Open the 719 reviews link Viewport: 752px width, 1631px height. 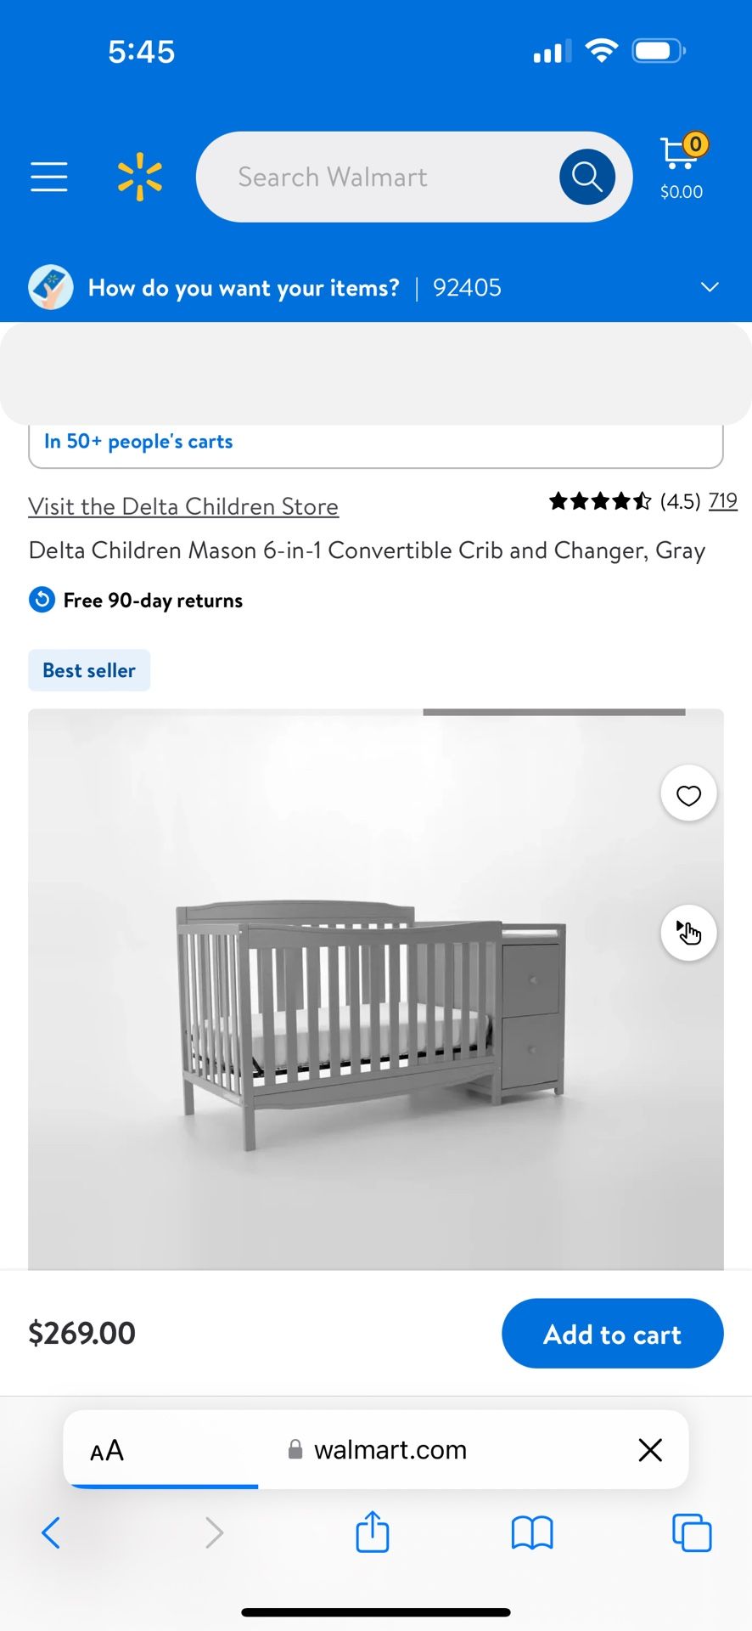pos(723,501)
